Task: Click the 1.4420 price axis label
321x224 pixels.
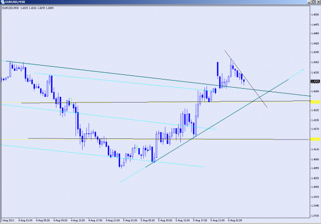Action: pyautogui.click(x=315, y=44)
